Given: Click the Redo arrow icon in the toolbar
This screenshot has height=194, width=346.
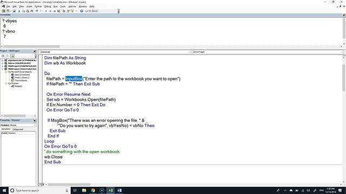Looking at the screenshot, I should (x=41, y=11).
